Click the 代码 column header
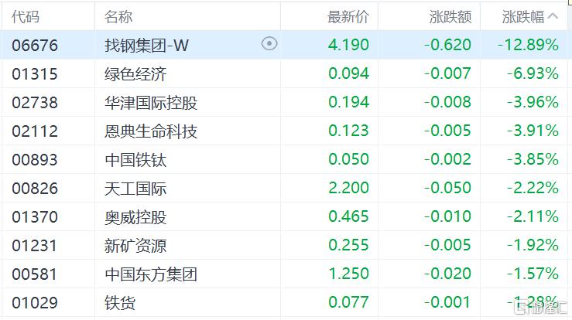Viewport: 572px width, 320px height. click(x=26, y=17)
